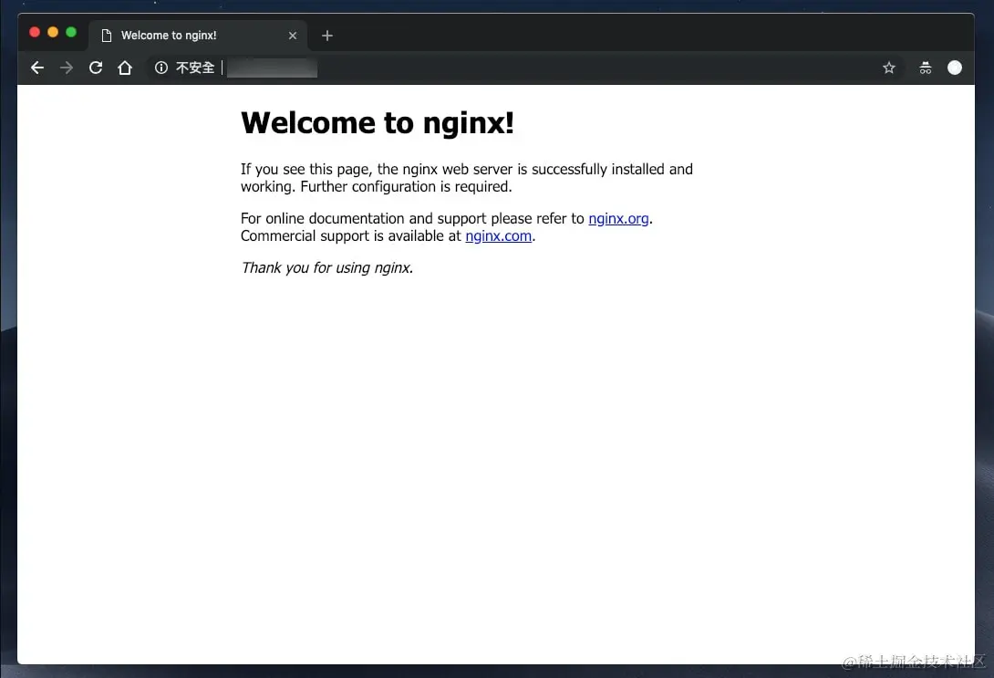Open the nginx.com link
The width and height of the screenshot is (994, 678).
498,236
